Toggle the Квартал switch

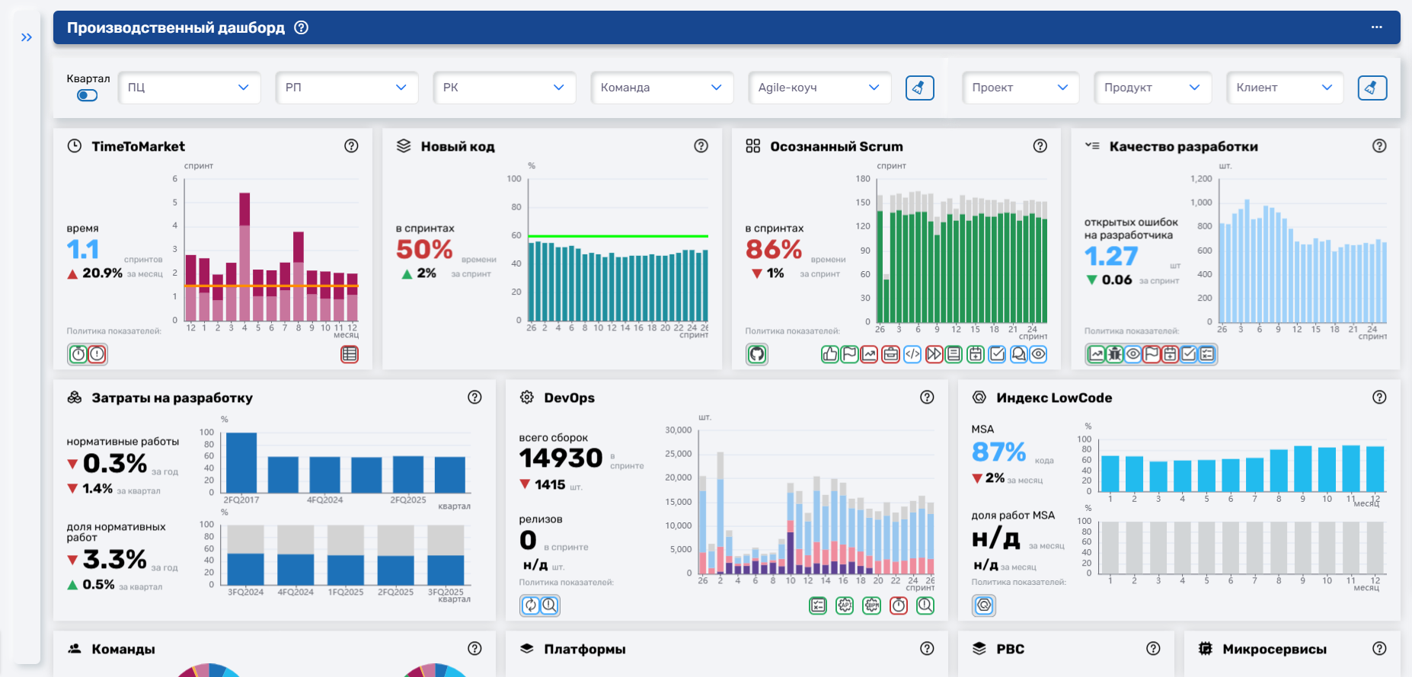88,95
